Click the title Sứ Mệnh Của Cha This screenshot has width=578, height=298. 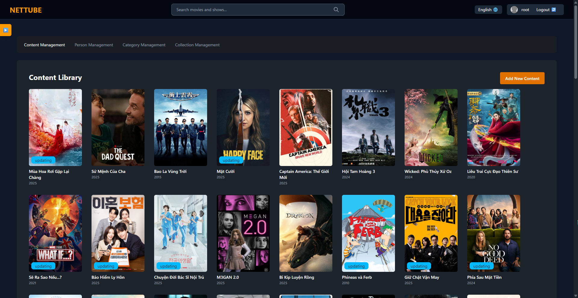[108, 171]
